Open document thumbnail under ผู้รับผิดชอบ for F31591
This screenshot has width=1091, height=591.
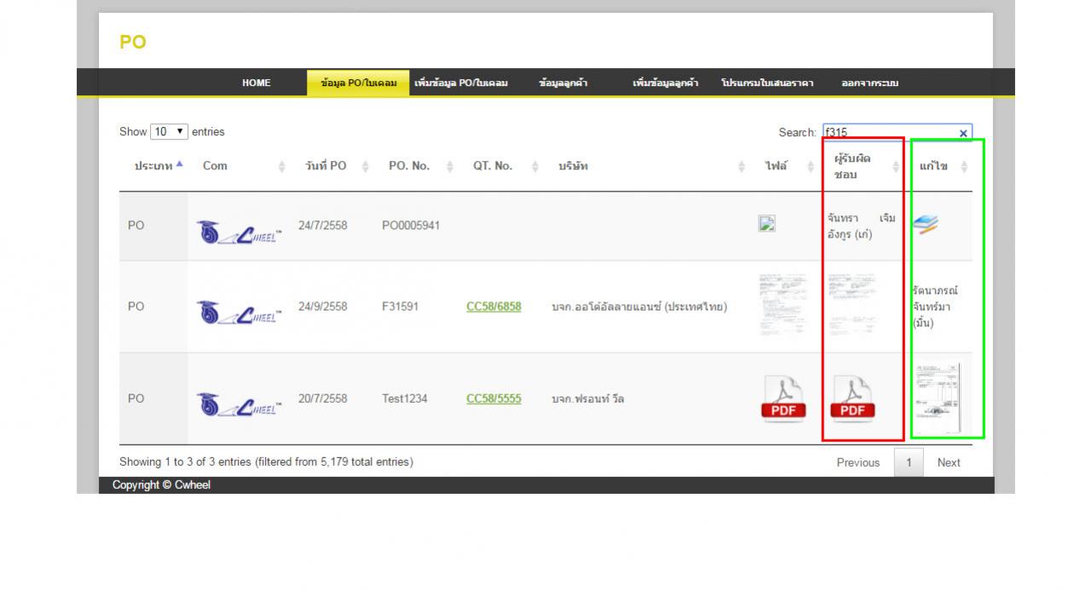(851, 305)
